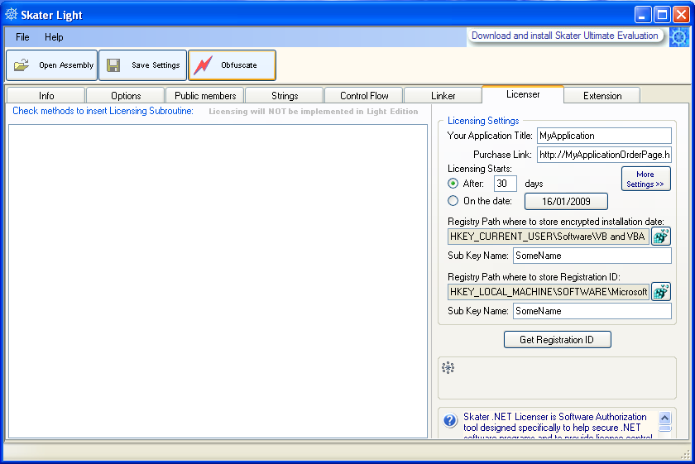Click the HKEY_LOCAL_MACHINE registry path field

pos(549,292)
